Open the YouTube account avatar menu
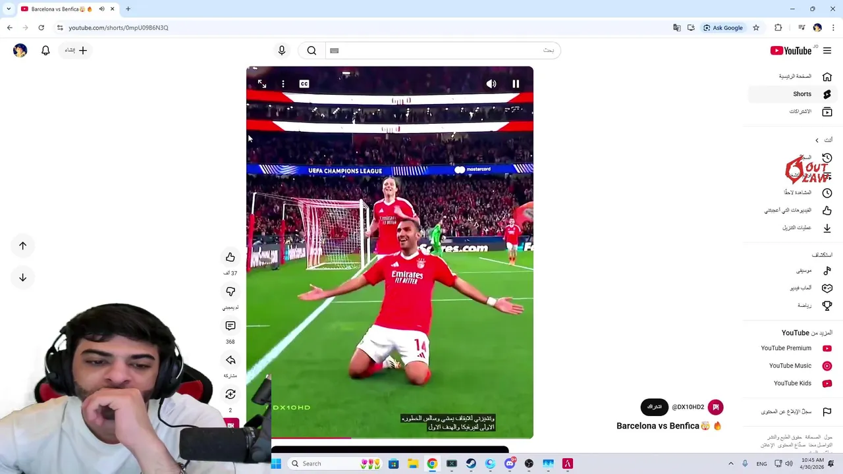 20,51
